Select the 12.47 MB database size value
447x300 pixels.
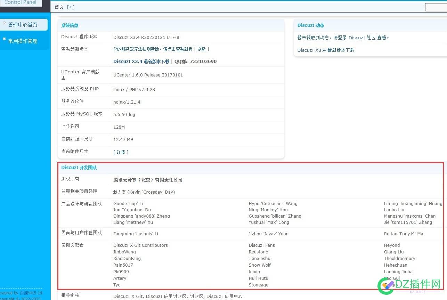pos(123,140)
